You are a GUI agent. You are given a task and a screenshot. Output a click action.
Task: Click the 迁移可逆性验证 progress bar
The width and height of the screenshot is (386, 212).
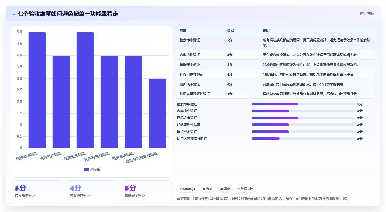click(x=303, y=125)
